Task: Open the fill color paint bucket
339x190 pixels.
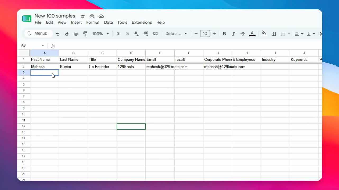Action: 264,33
